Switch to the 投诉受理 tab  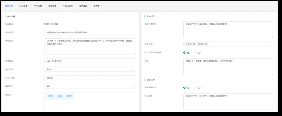tap(23, 6)
